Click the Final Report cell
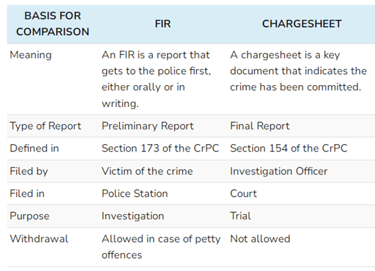Screen dimensions: 375x271 click(260, 126)
